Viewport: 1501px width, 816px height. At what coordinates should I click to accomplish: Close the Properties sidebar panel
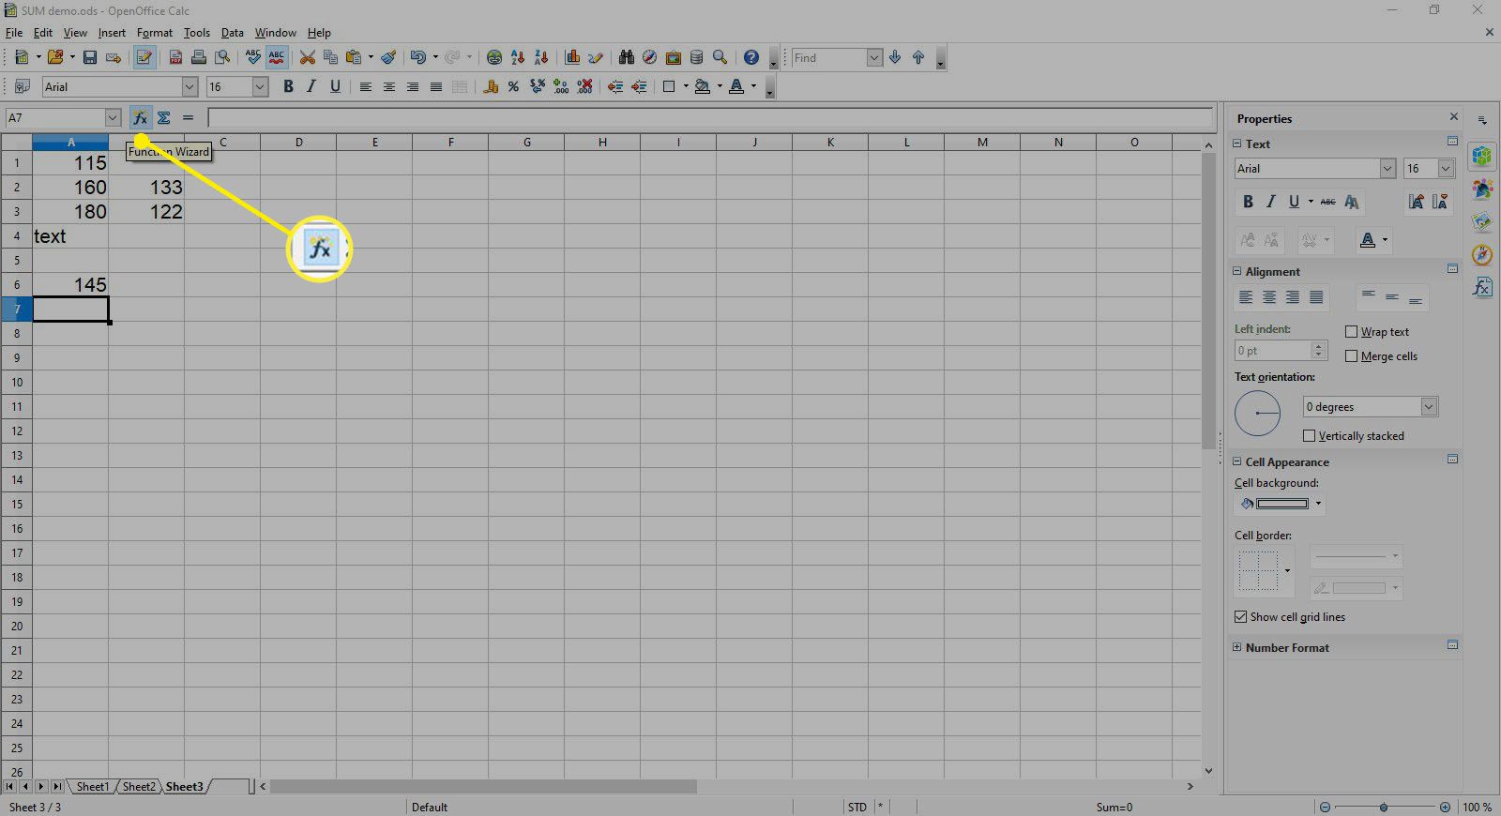click(1453, 117)
